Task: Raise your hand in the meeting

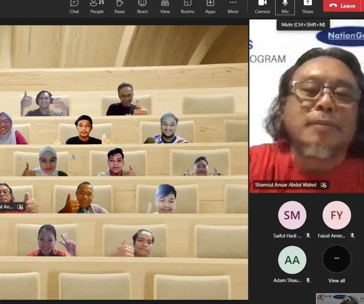Action: coord(120,7)
